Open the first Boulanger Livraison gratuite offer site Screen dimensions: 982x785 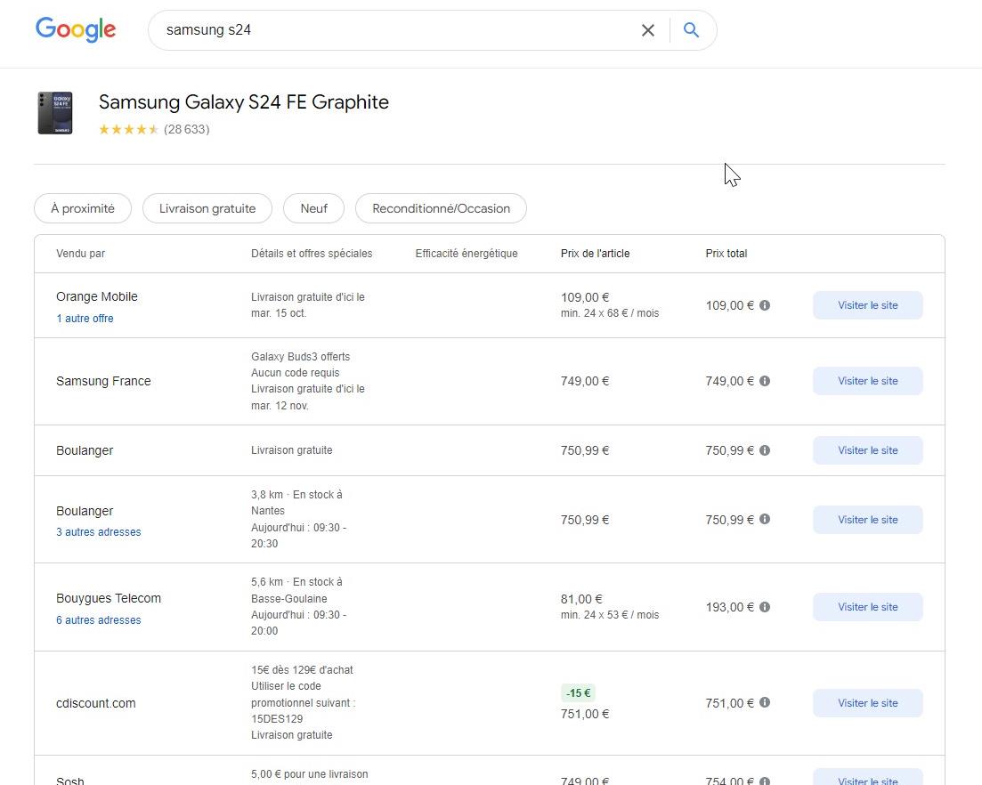(x=867, y=450)
